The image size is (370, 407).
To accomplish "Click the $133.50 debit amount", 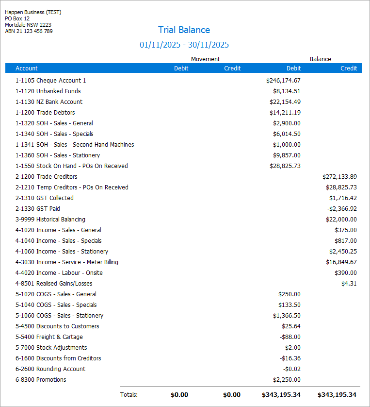I will click(x=289, y=305).
